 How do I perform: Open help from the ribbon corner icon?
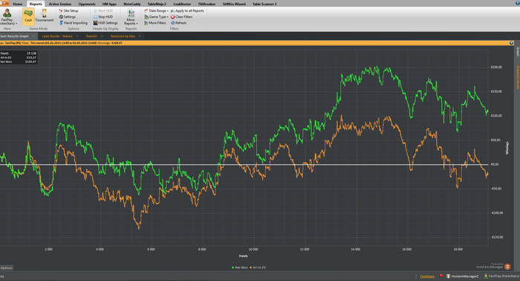click(517, 3)
